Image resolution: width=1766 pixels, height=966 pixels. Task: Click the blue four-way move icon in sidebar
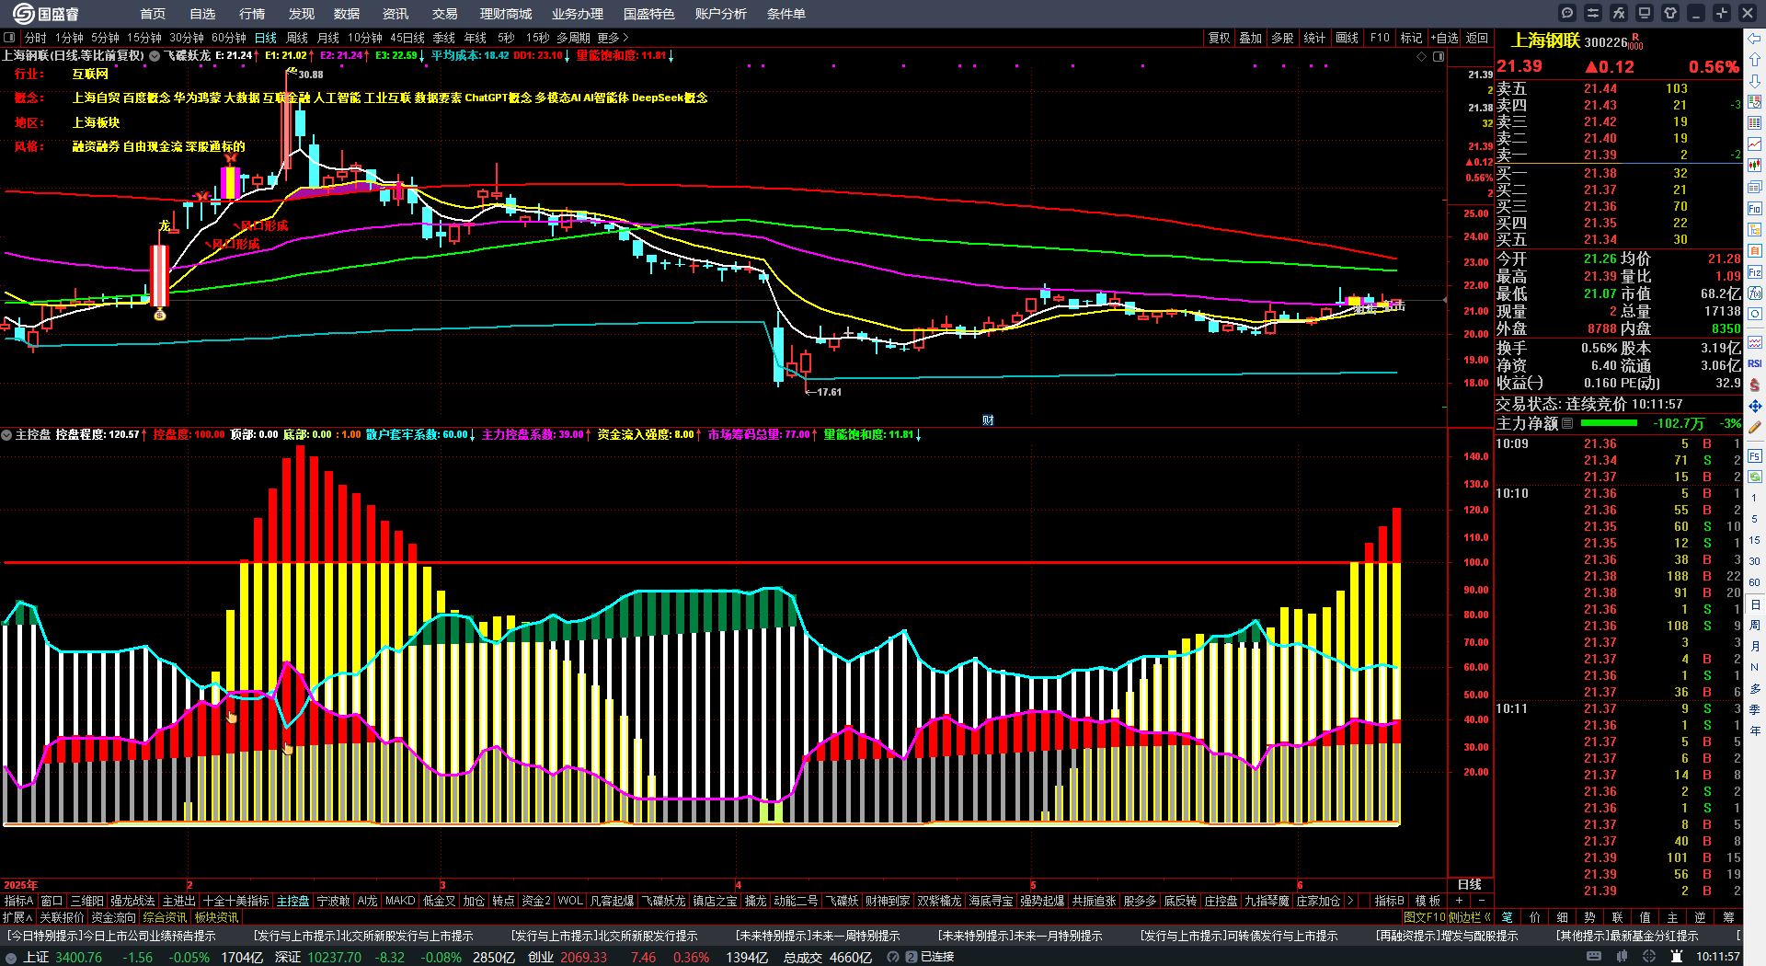click(x=1755, y=406)
